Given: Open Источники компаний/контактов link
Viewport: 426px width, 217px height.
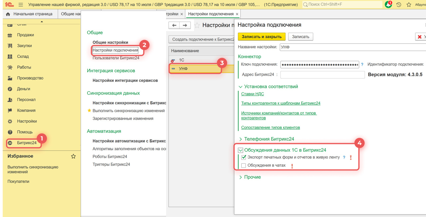Looking at the screenshot, I should click(x=279, y=115).
